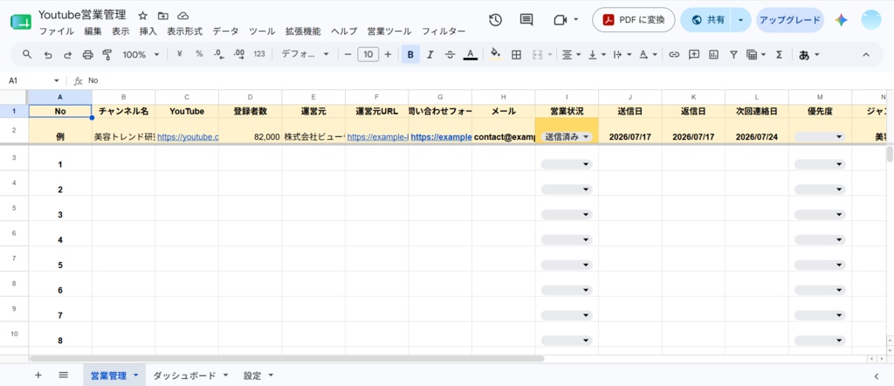Increase decimal places
The image size is (894, 386).
239,54
